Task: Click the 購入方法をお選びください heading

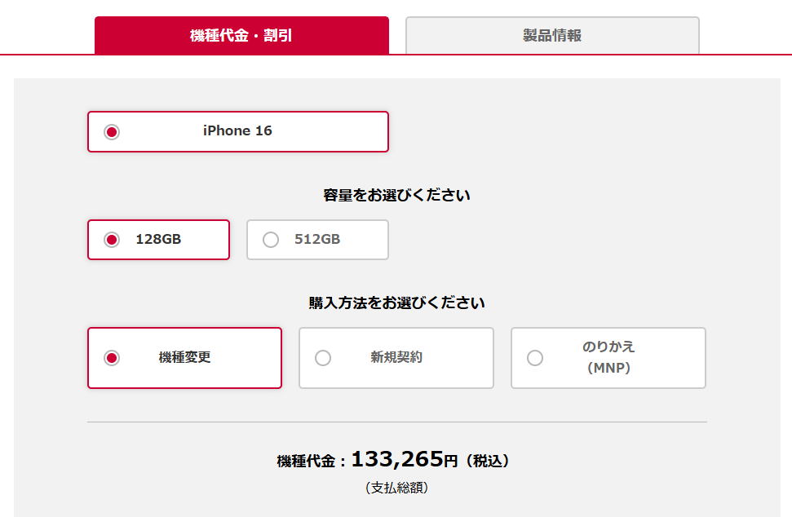Action: pyautogui.click(x=396, y=303)
